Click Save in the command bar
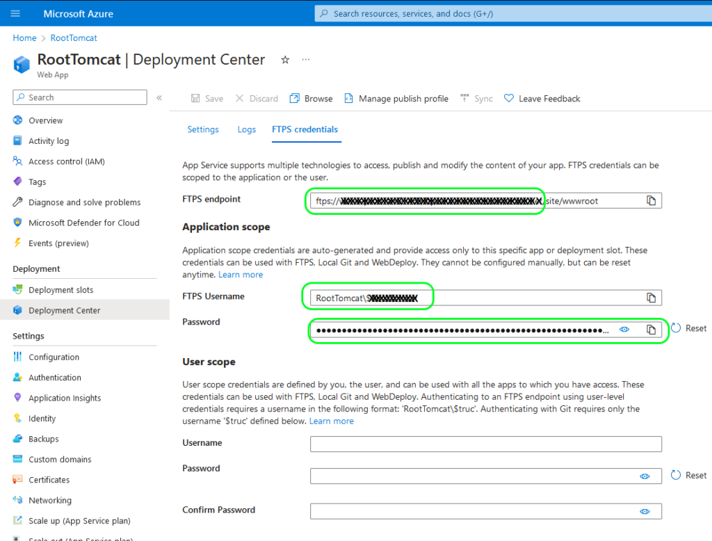This screenshot has width=712, height=541. [207, 99]
